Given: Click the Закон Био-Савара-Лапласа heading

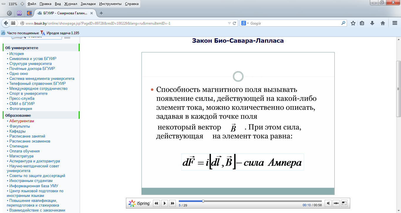Looking at the screenshot, I should pyautogui.click(x=238, y=41).
